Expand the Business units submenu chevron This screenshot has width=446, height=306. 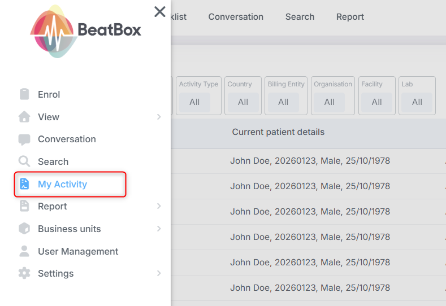point(159,229)
